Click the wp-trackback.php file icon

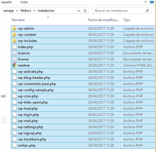click(14, 139)
